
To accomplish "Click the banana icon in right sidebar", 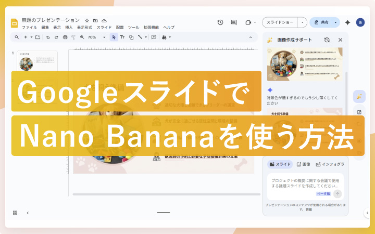I will coord(359,96).
